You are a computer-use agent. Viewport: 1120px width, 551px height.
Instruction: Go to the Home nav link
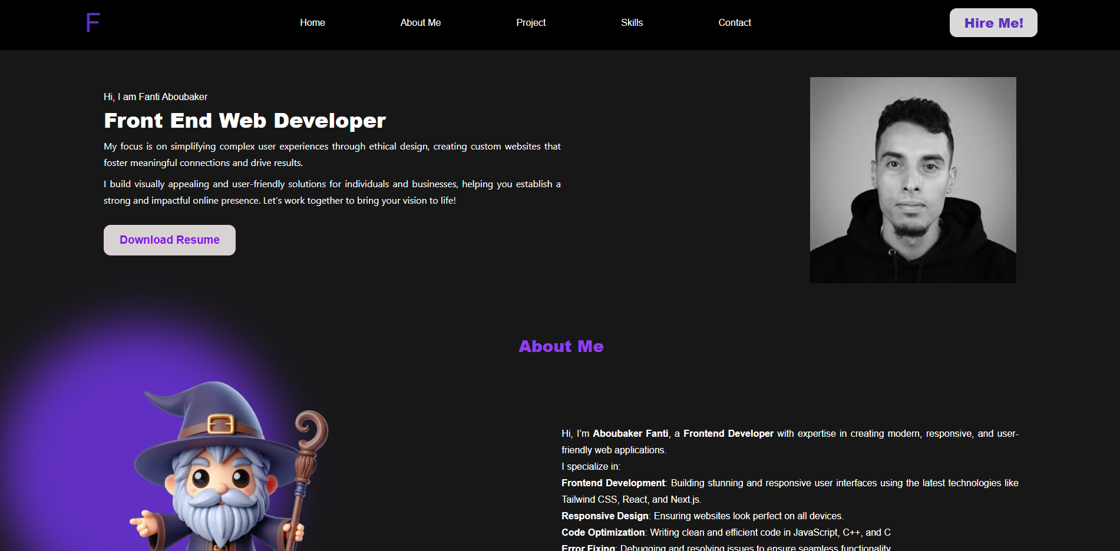[x=312, y=22]
